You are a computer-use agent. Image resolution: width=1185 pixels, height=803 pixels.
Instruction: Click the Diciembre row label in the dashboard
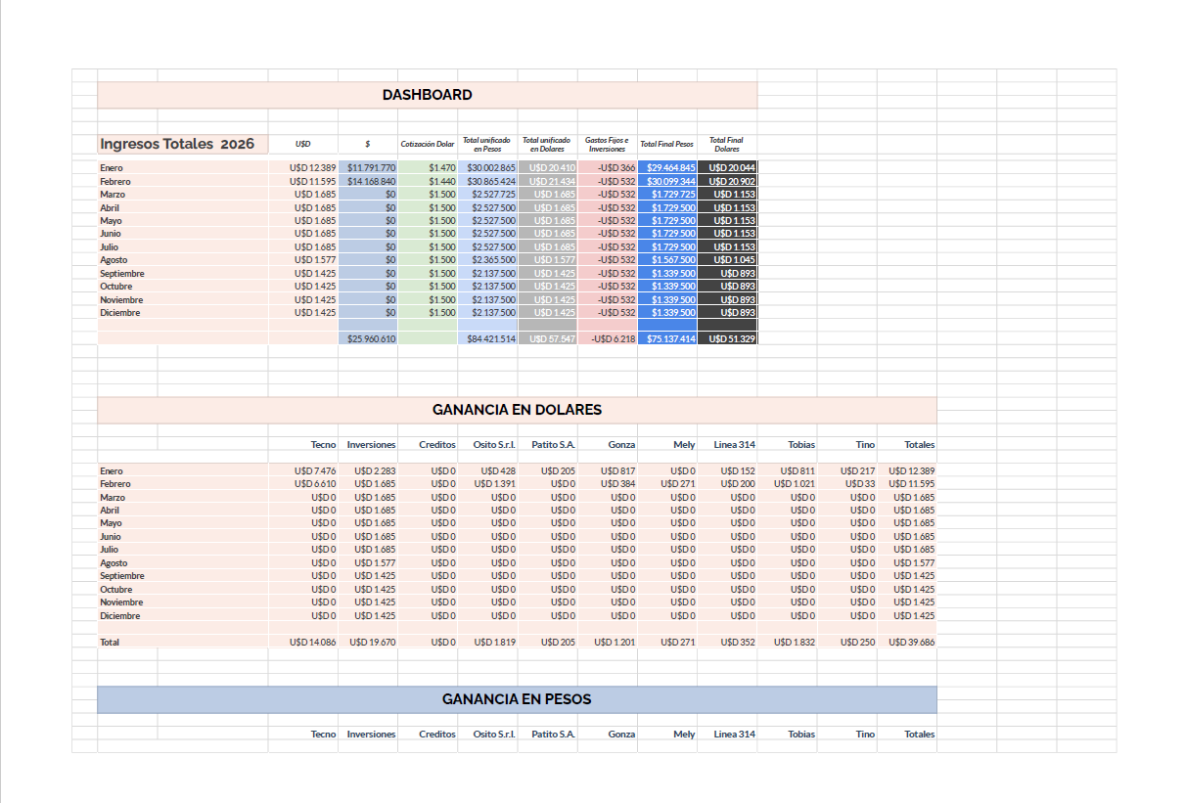coord(117,313)
